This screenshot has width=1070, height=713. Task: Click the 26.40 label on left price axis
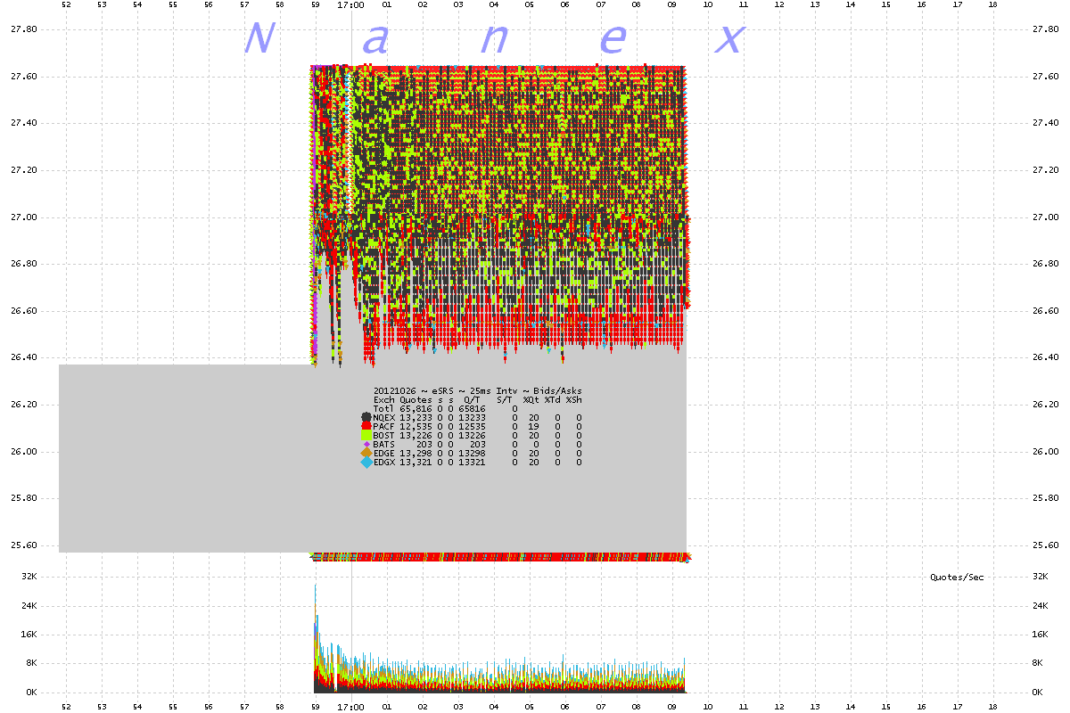(23, 357)
